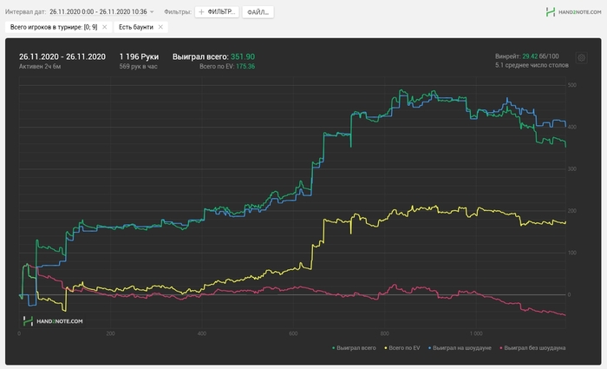Remove the Есть баунти filter
Image resolution: width=607 pixels, height=369 pixels.
point(160,27)
